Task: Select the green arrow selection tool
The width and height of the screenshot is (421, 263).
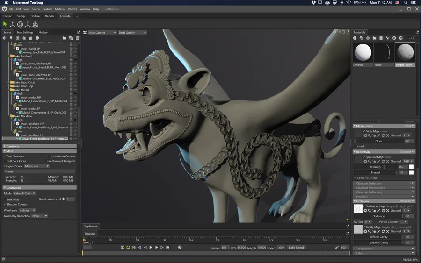Action: coord(5,24)
